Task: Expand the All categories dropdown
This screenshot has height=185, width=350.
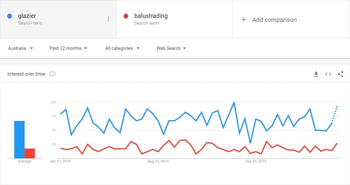Action: click(122, 48)
